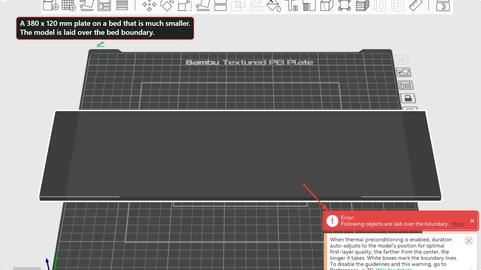The width and height of the screenshot is (481, 270).
Task: Remove the plate using its X icon
Action: point(401,60)
